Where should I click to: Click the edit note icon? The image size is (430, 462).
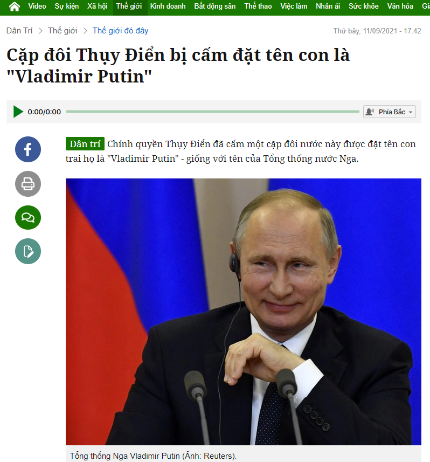pos(28,251)
